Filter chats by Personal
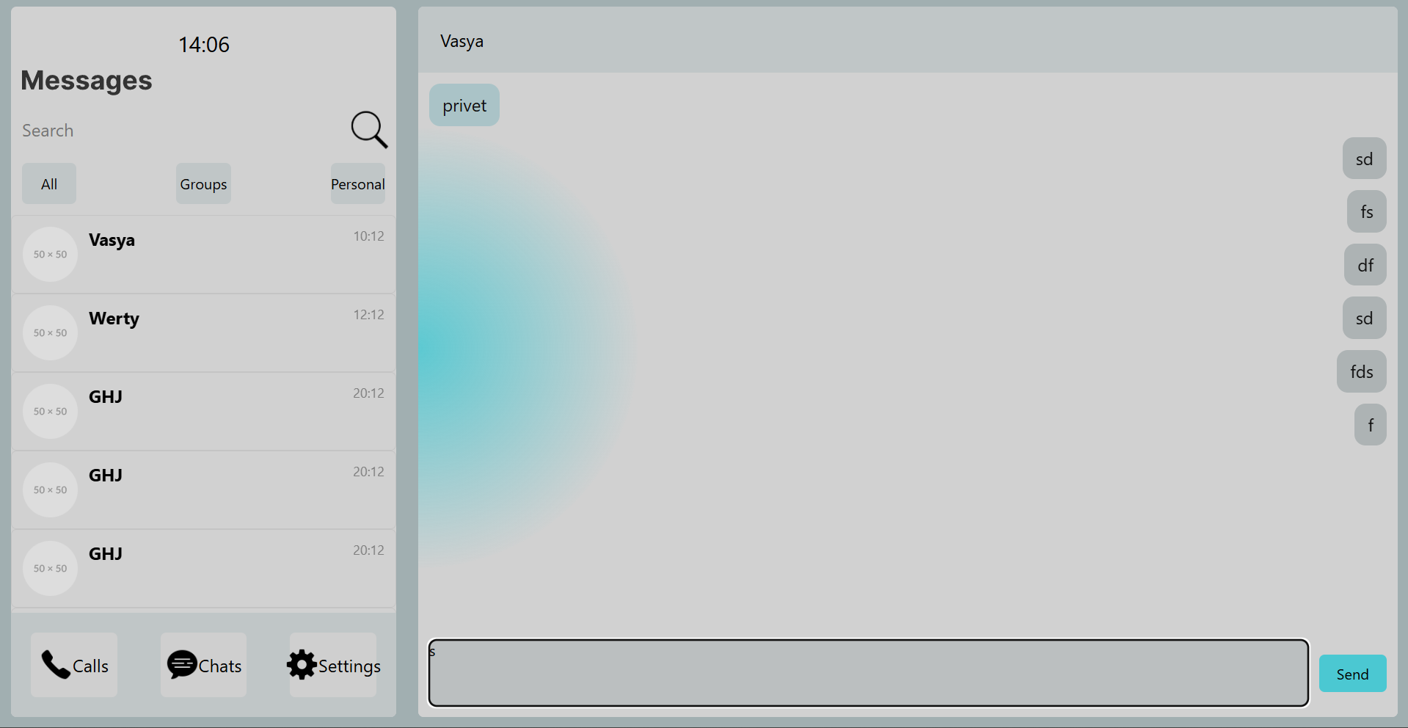 click(x=357, y=183)
